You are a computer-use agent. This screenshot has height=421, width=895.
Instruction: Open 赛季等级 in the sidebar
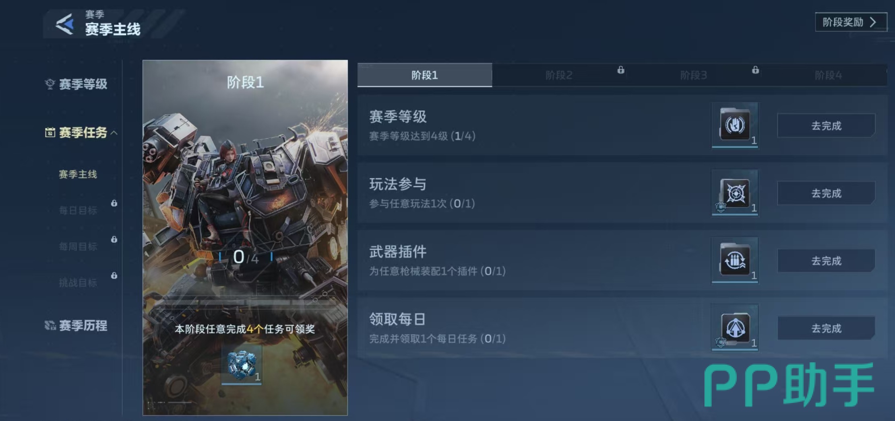pyautogui.click(x=76, y=84)
